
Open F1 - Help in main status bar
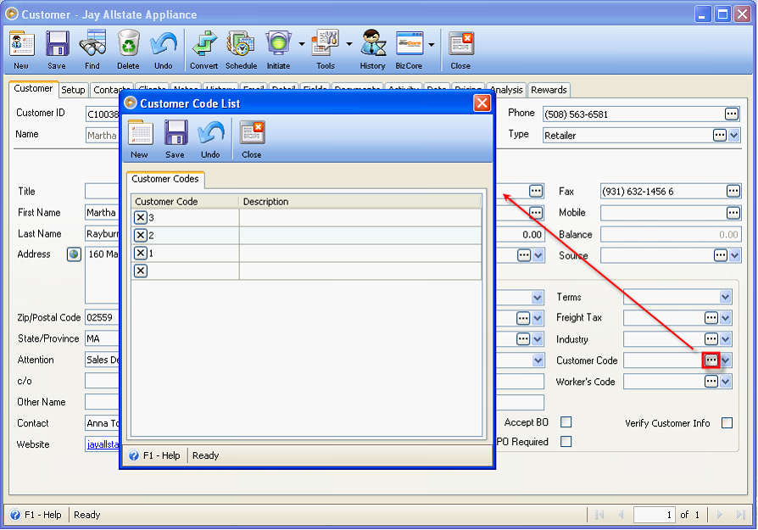tap(36, 515)
